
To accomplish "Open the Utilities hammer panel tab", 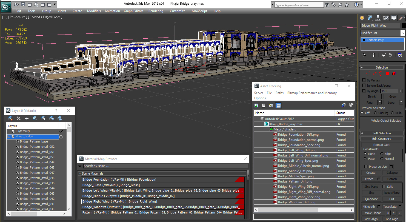I will tap(402, 18).
